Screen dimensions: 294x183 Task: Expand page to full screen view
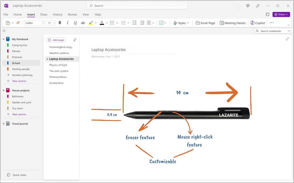pos(287,39)
